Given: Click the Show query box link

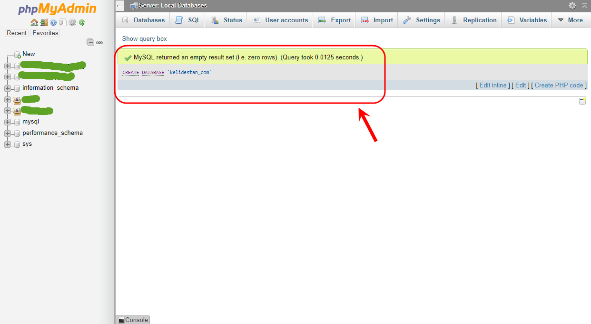Looking at the screenshot, I should click(x=145, y=39).
